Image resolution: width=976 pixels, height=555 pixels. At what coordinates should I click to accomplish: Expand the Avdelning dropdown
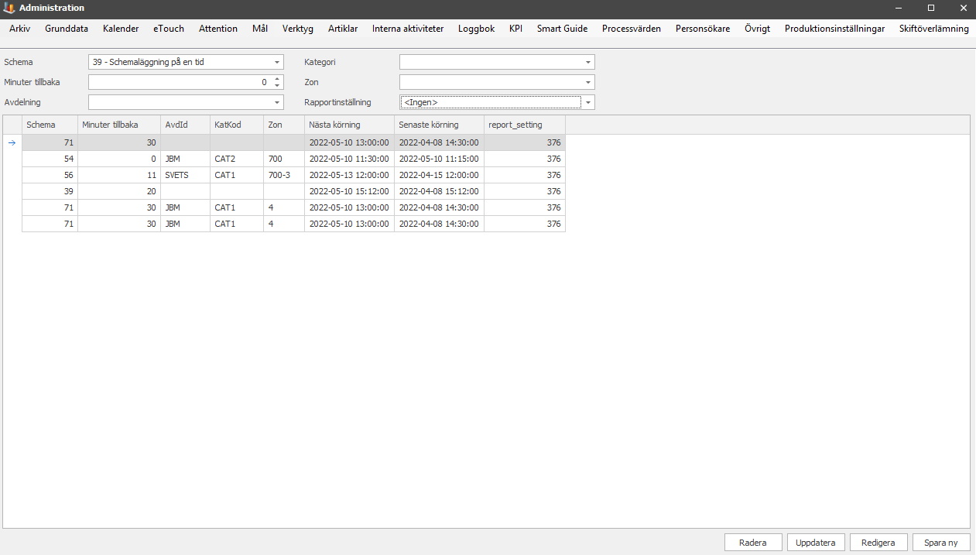click(x=278, y=103)
